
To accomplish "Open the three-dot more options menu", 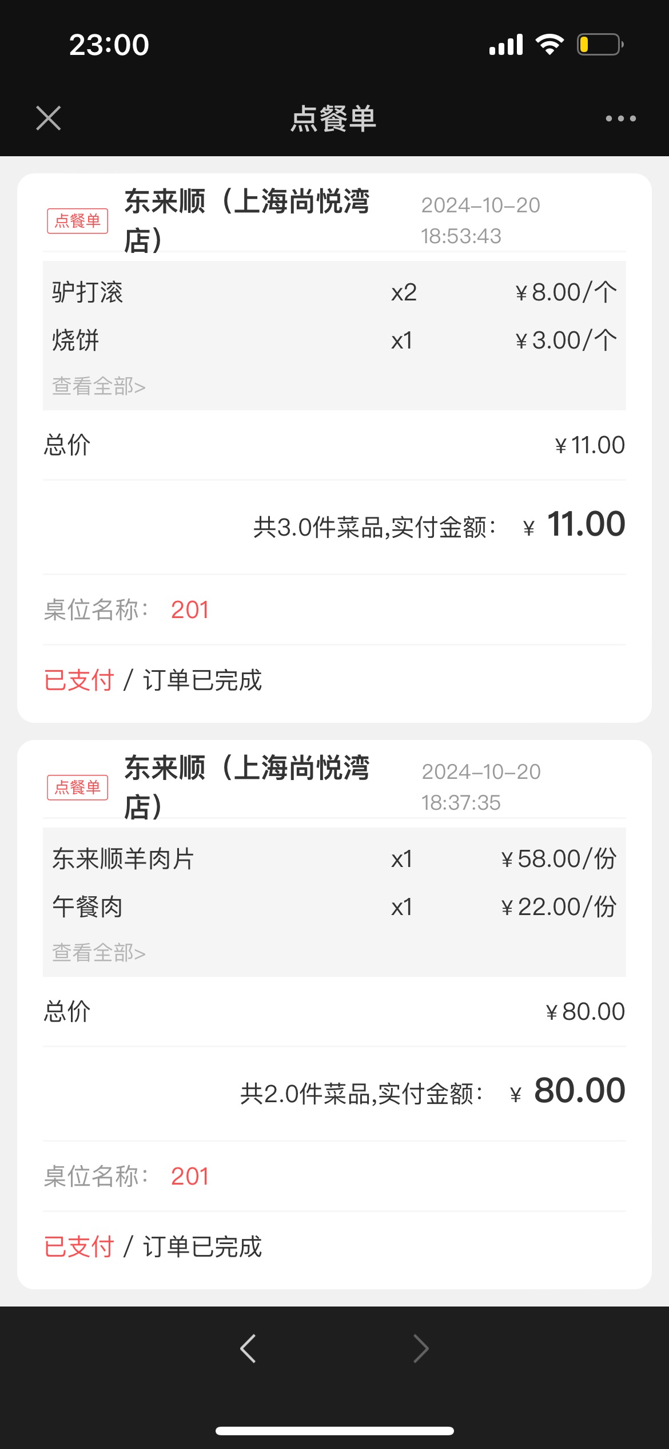I will [620, 118].
